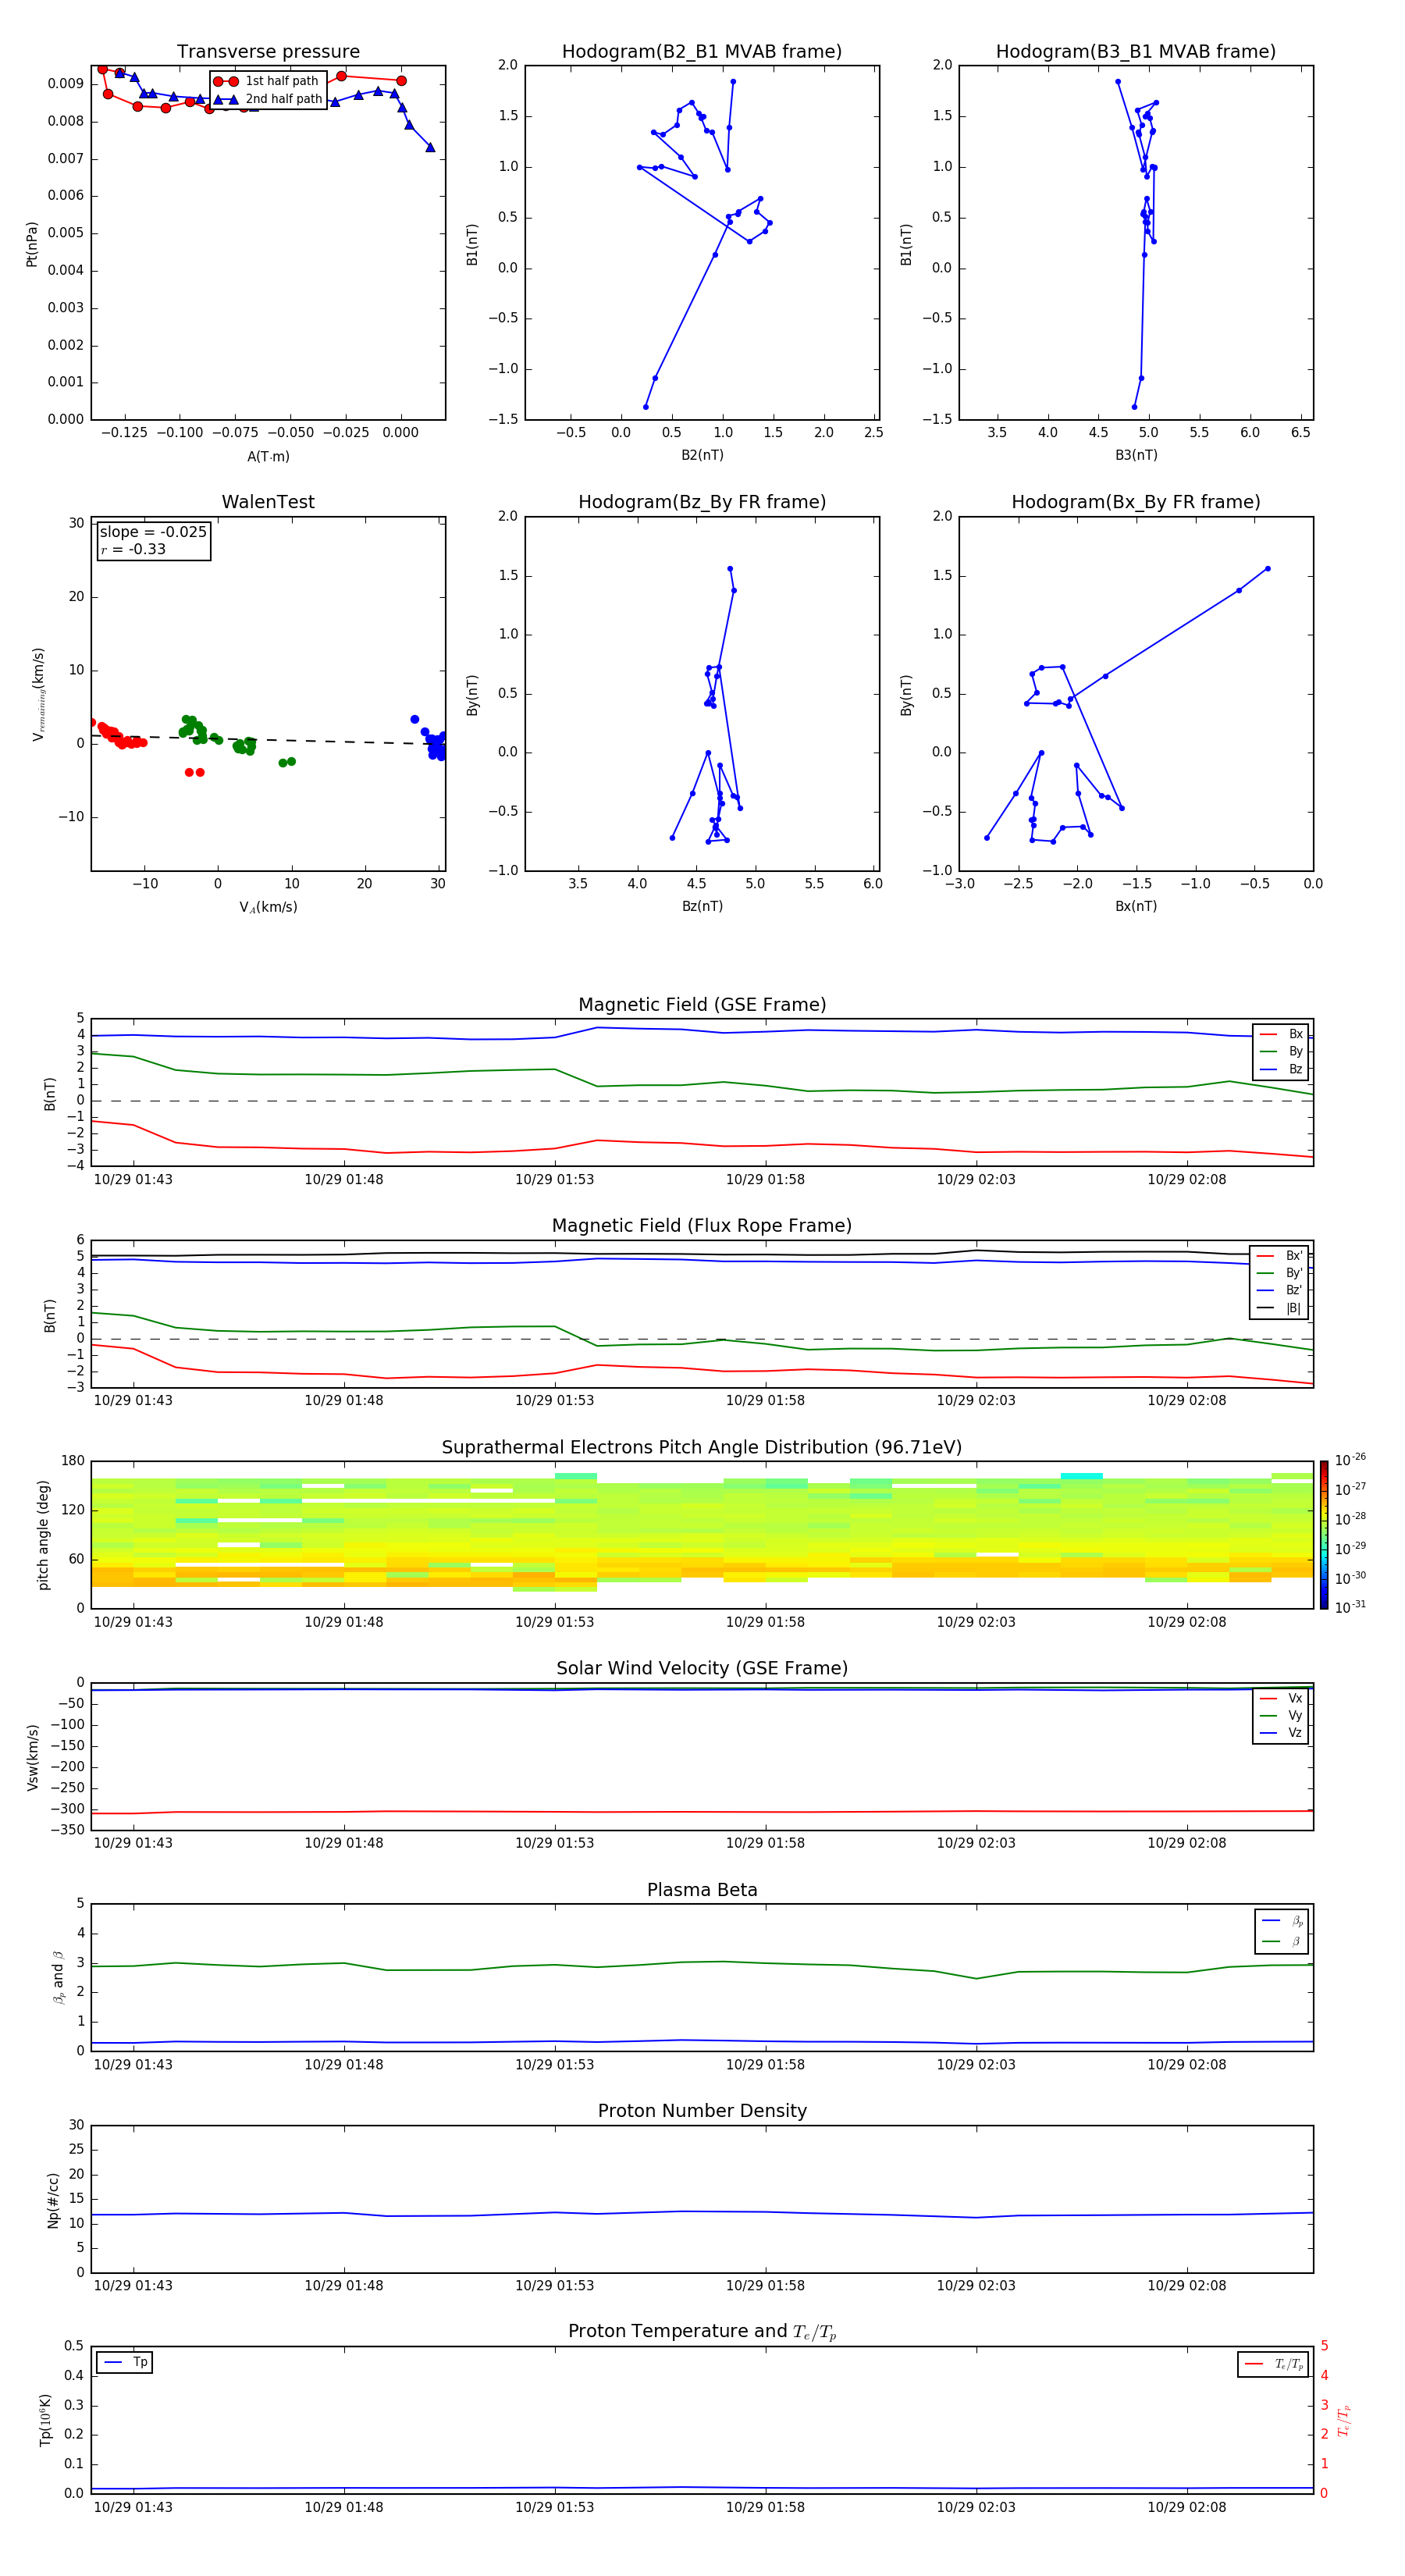Click the 'βp' legend entry in Plasma Beta
The width and height of the screenshot is (1405, 2576).
pos(1282,1921)
